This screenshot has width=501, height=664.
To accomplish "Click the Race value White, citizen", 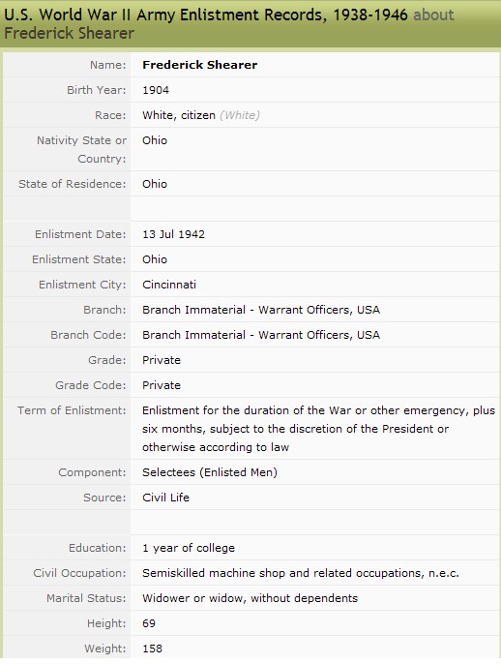I will 179,115.
